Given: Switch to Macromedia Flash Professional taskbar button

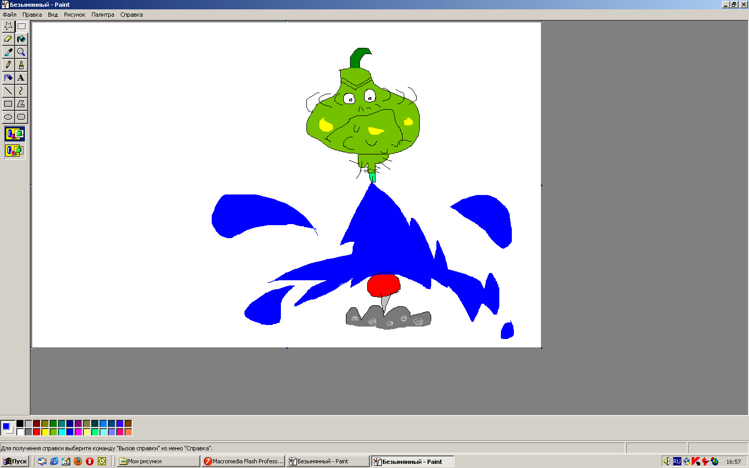Looking at the screenshot, I should pos(243,461).
